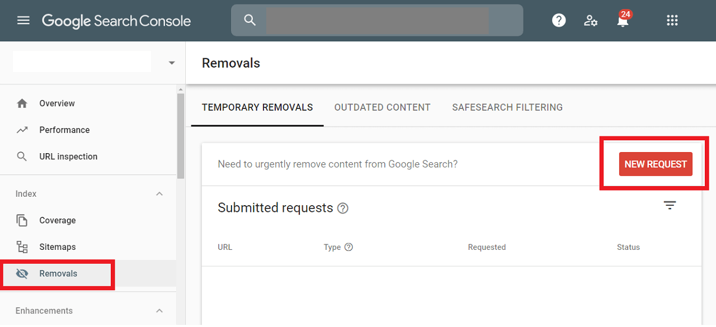
Task: Open the manage users and permissions icon
Action: [591, 20]
